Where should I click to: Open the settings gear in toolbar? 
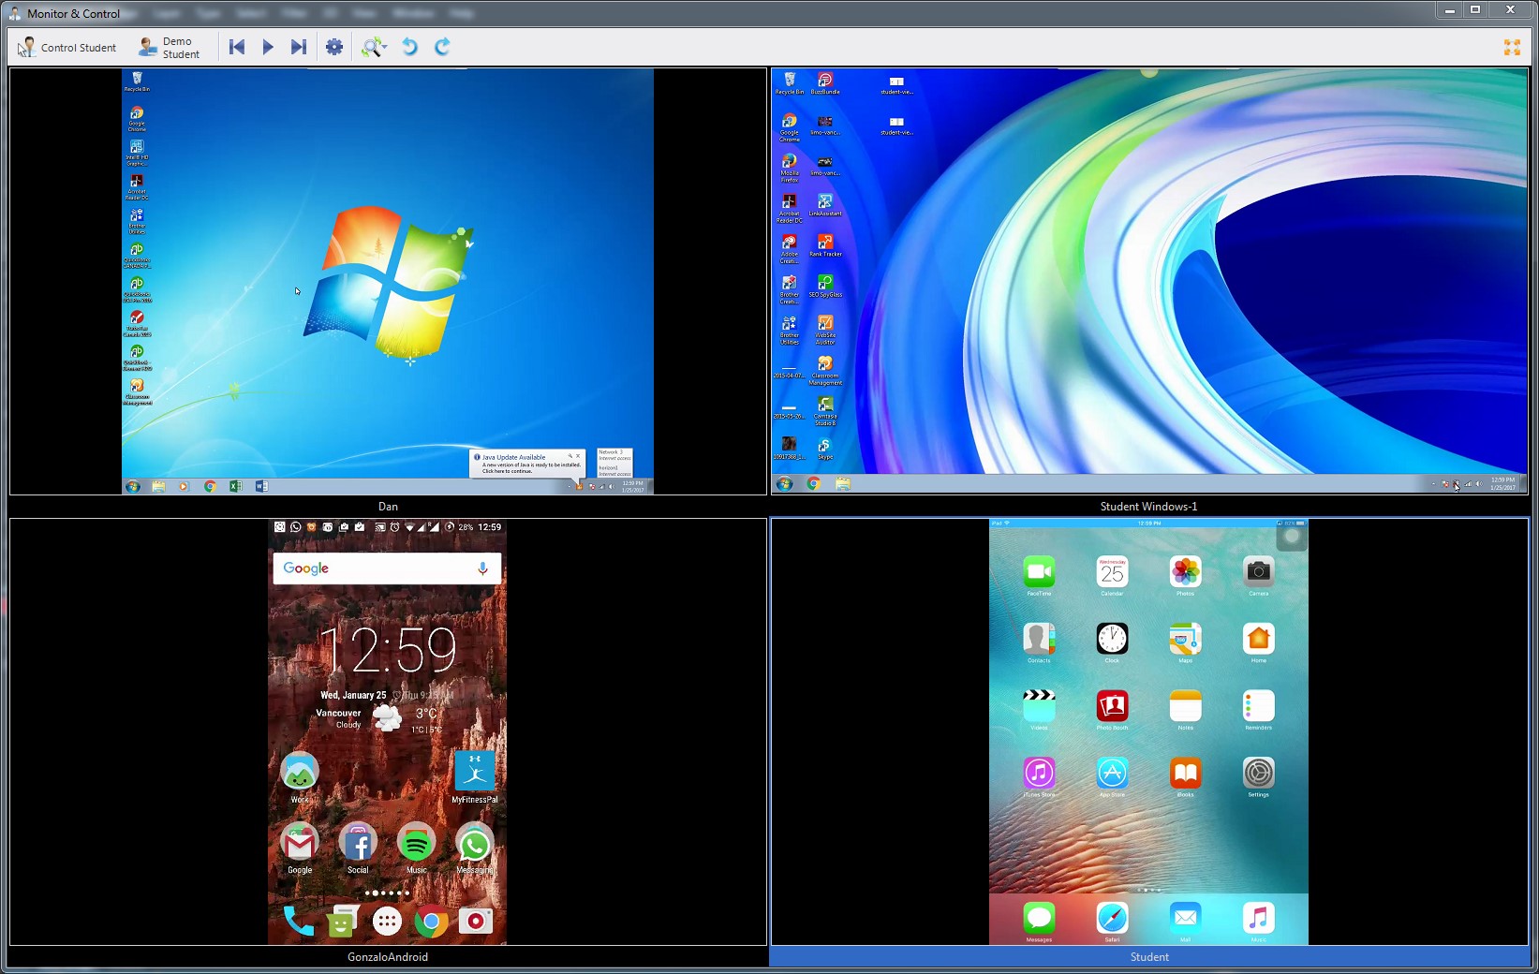click(334, 47)
